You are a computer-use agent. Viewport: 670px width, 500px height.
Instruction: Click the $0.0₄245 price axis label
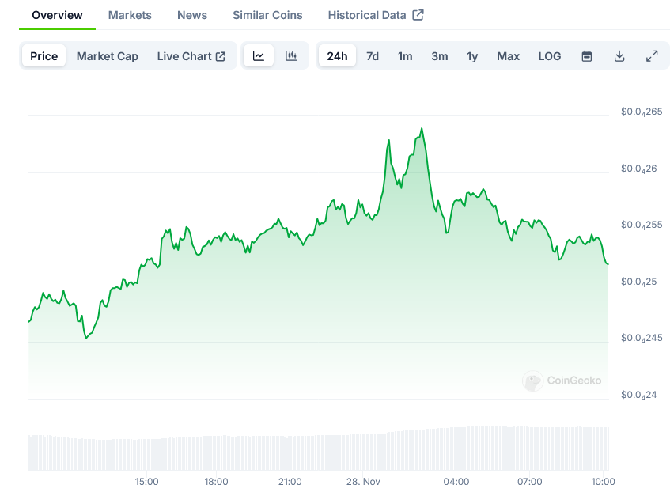[642, 338]
